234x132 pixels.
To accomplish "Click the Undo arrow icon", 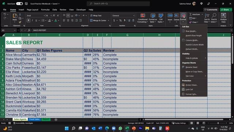I will point(5,14).
